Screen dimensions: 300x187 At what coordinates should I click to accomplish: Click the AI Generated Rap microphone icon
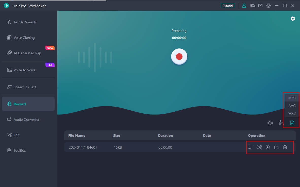tap(9, 53)
